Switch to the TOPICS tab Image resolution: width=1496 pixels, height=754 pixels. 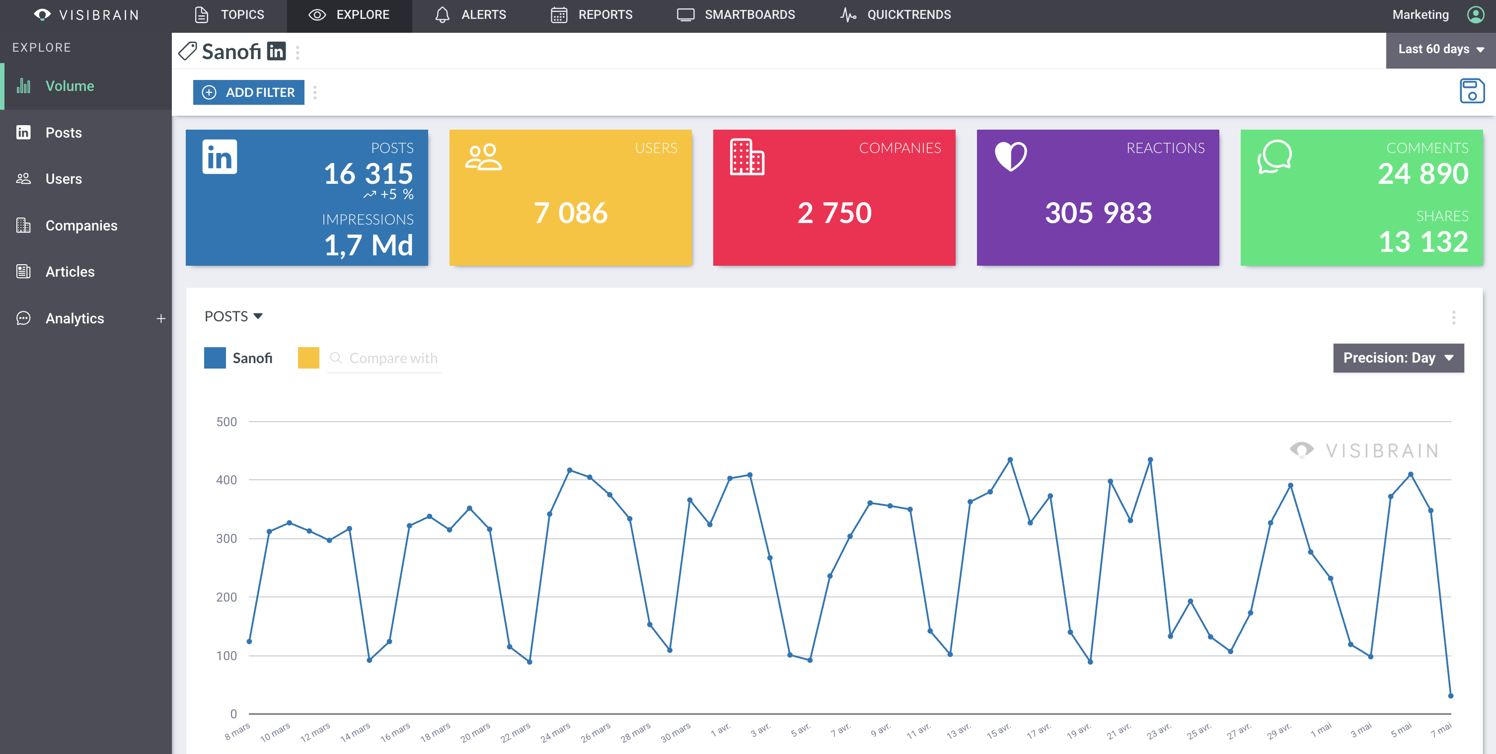[229, 14]
